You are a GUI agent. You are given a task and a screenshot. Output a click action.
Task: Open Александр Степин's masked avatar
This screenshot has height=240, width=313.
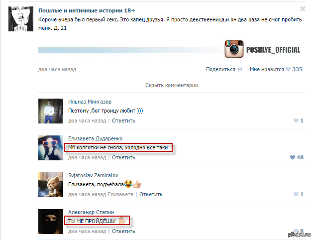coord(51,222)
